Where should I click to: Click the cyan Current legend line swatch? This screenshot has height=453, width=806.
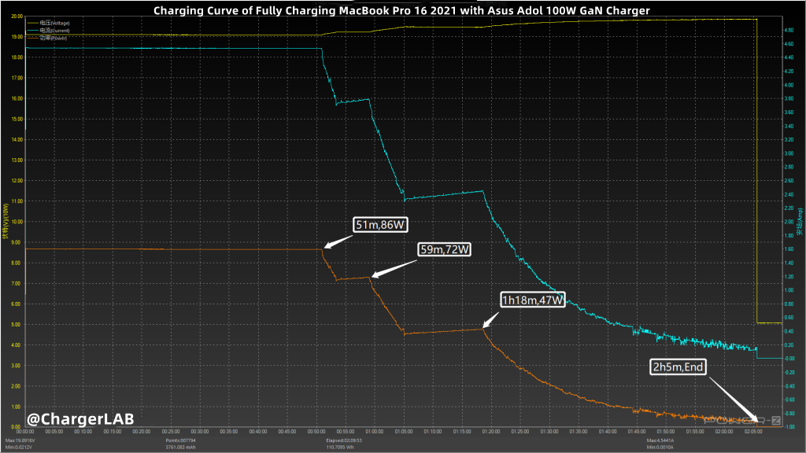(33, 31)
